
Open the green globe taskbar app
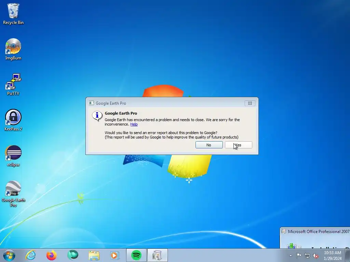(x=73, y=255)
